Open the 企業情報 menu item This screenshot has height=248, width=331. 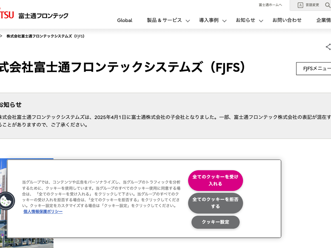point(323,20)
